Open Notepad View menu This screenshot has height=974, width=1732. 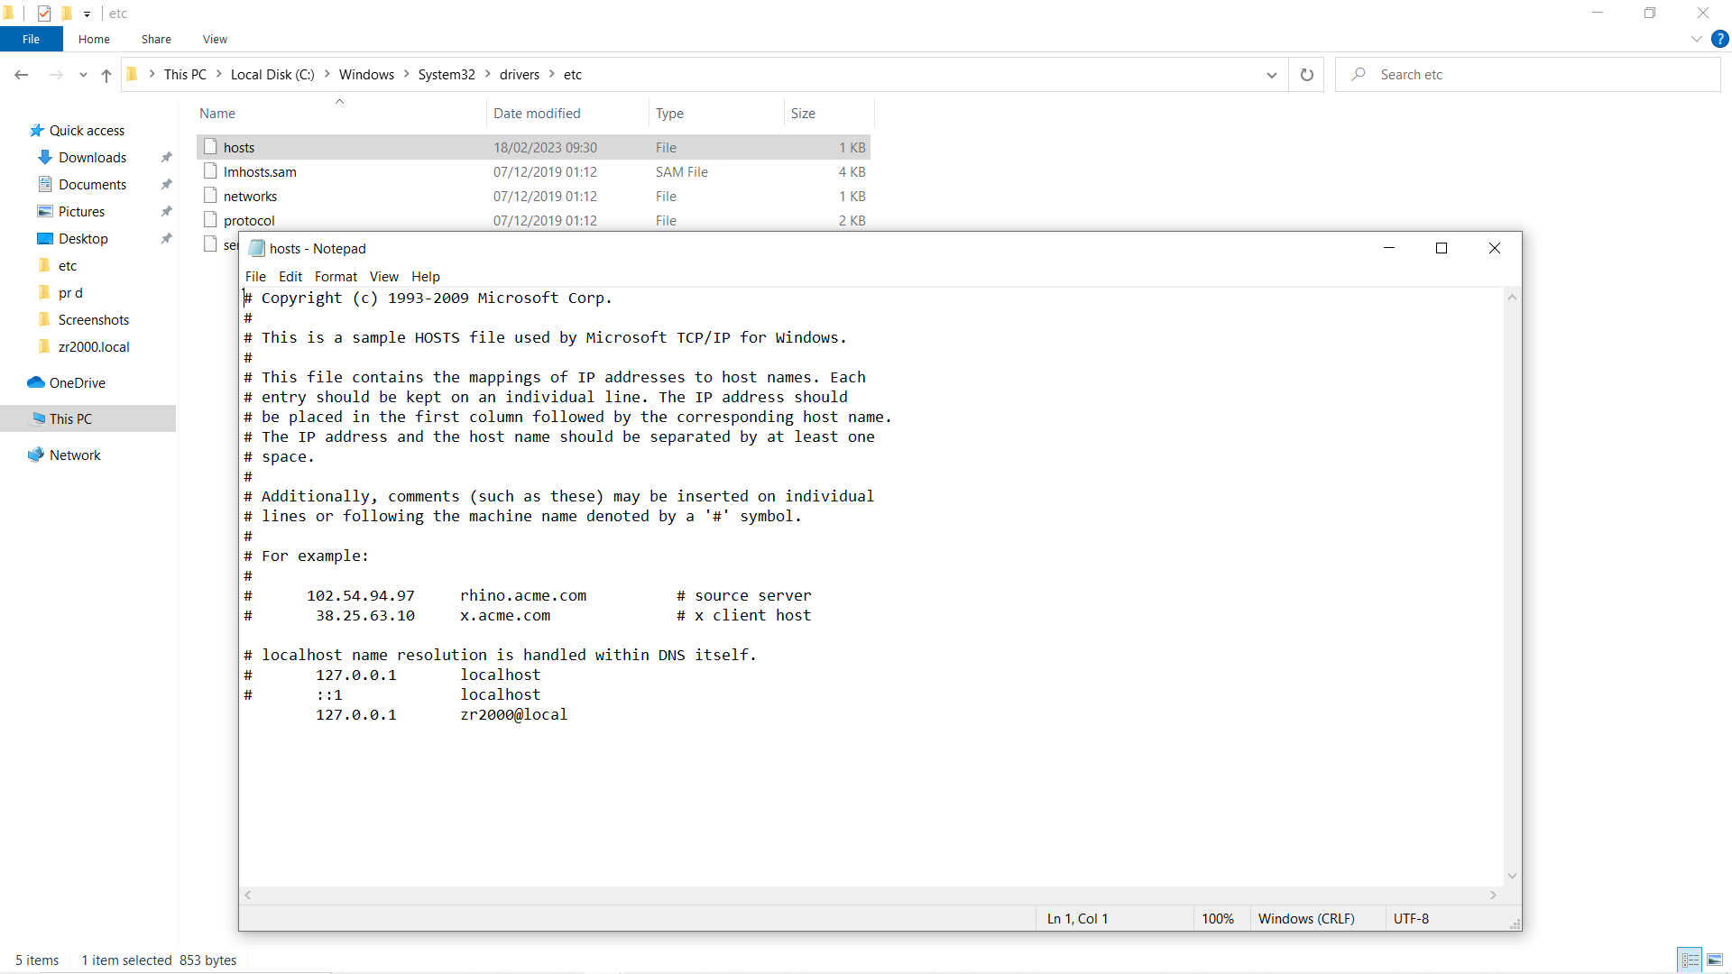coord(383,277)
